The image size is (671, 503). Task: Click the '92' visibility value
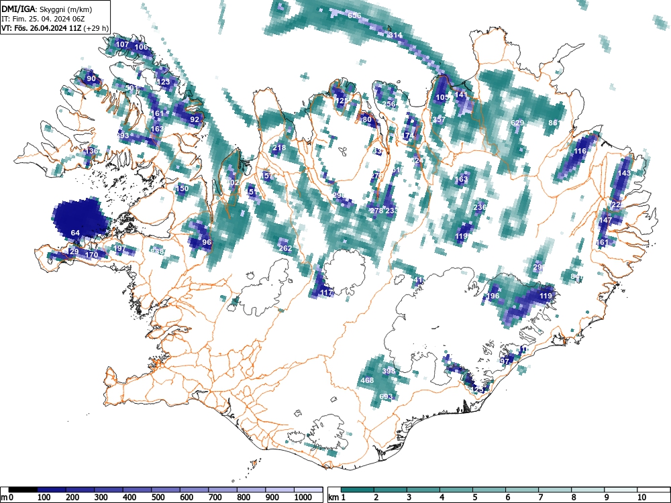195,119
